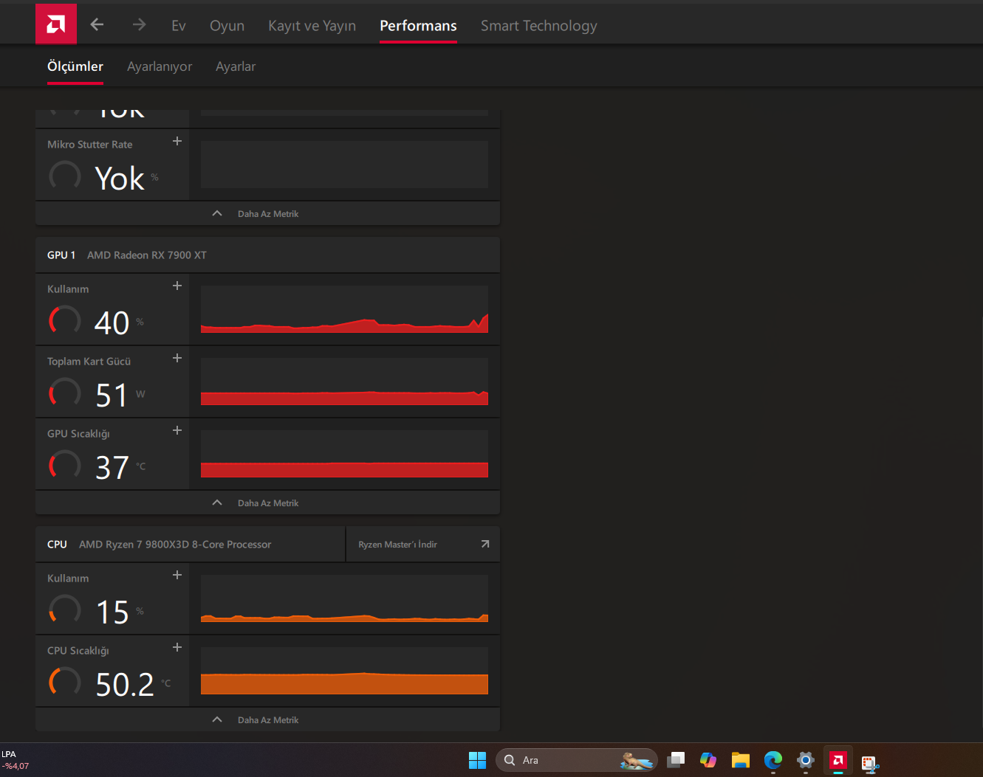Click the plus icon for CPU Sıcaklığı

(x=177, y=647)
